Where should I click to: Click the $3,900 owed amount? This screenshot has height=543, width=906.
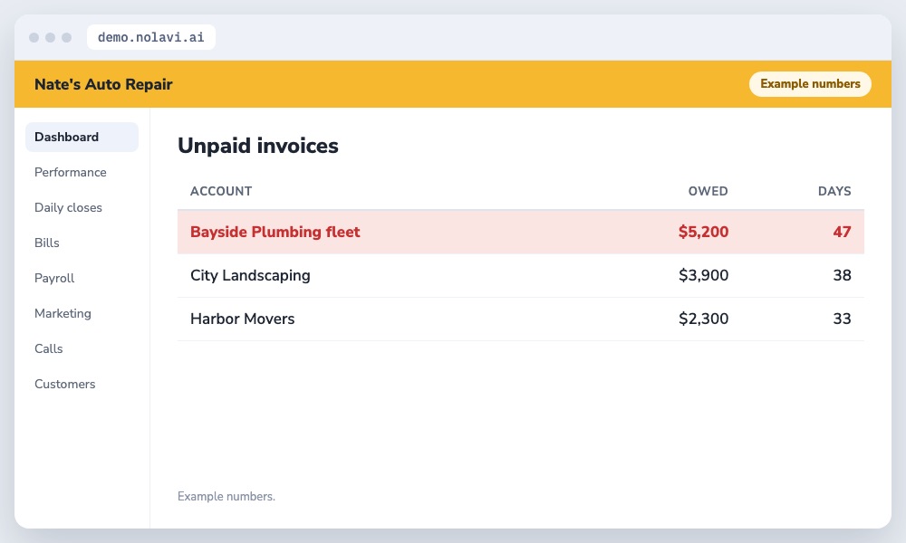tap(703, 275)
